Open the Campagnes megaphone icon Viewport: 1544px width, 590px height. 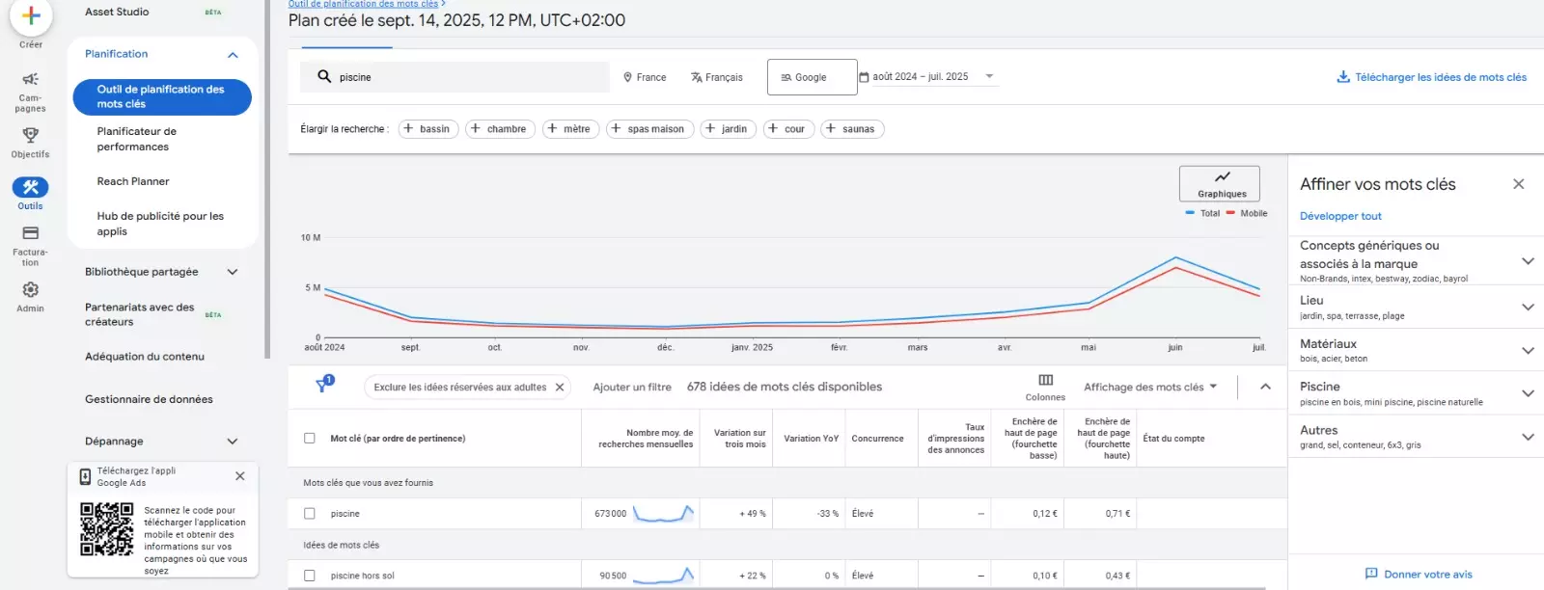(x=31, y=79)
